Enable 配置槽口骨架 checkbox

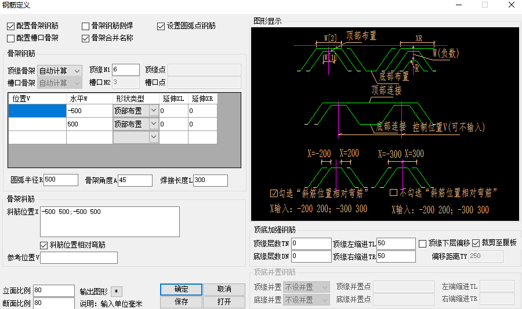(x=10, y=38)
